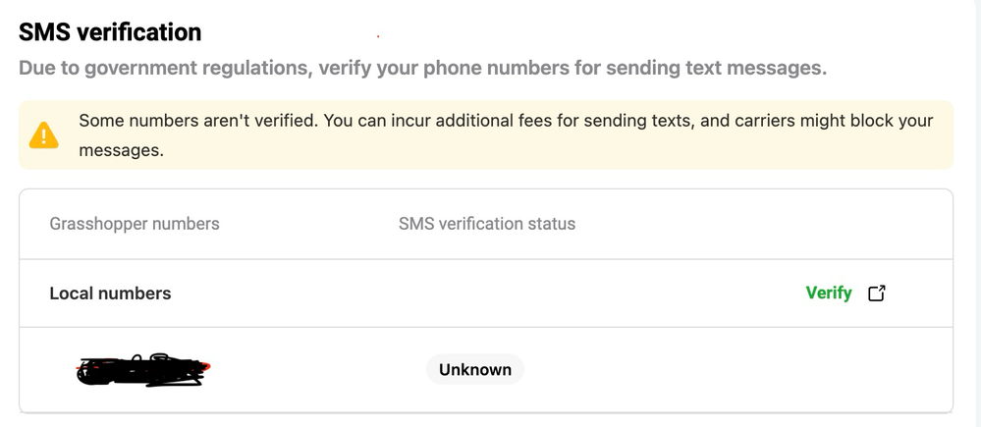This screenshot has height=427, width=981.
Task: Click the words "text messages" ending the subtitle
Action: (x=756, y=68)
